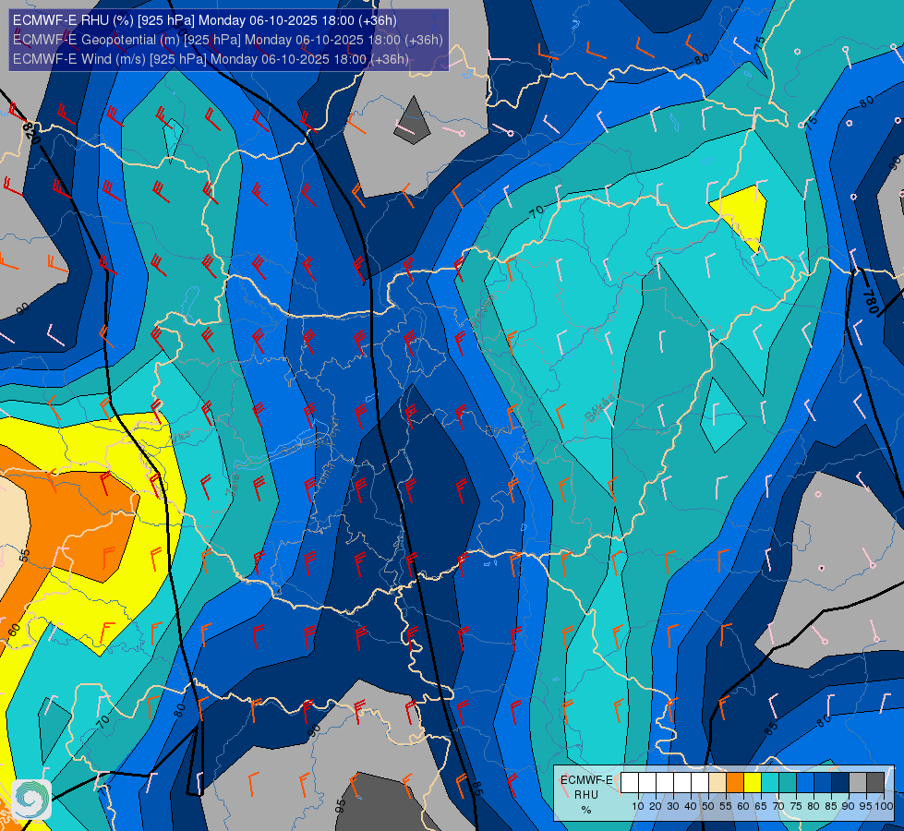Click the '820' geopotential contour label
Viewport: 904px width, 831px height.
coord(32,133)
